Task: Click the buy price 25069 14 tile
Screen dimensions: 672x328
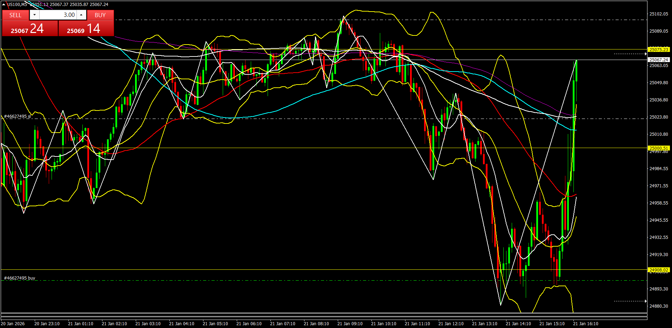Action: (x=86, y=28)
